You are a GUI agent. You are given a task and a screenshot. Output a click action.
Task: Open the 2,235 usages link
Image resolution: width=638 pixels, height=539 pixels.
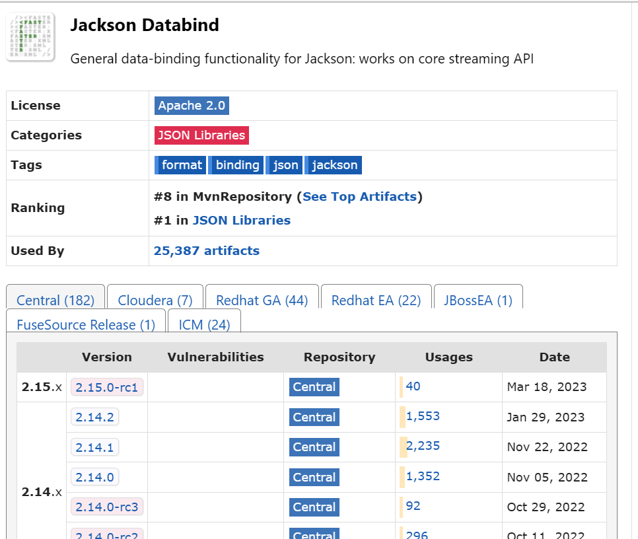point(423,446)
